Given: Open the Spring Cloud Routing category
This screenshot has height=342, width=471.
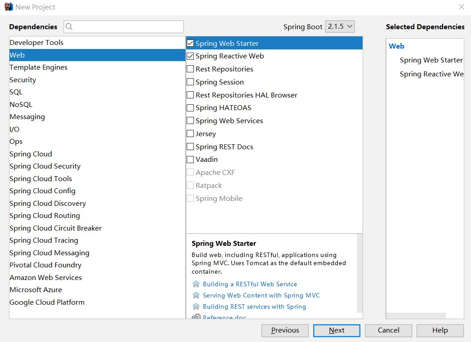Looking at the screenshot, I should (97, 216).
